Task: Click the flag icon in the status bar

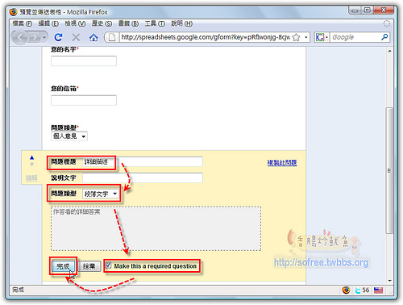Action: [378, 290]
